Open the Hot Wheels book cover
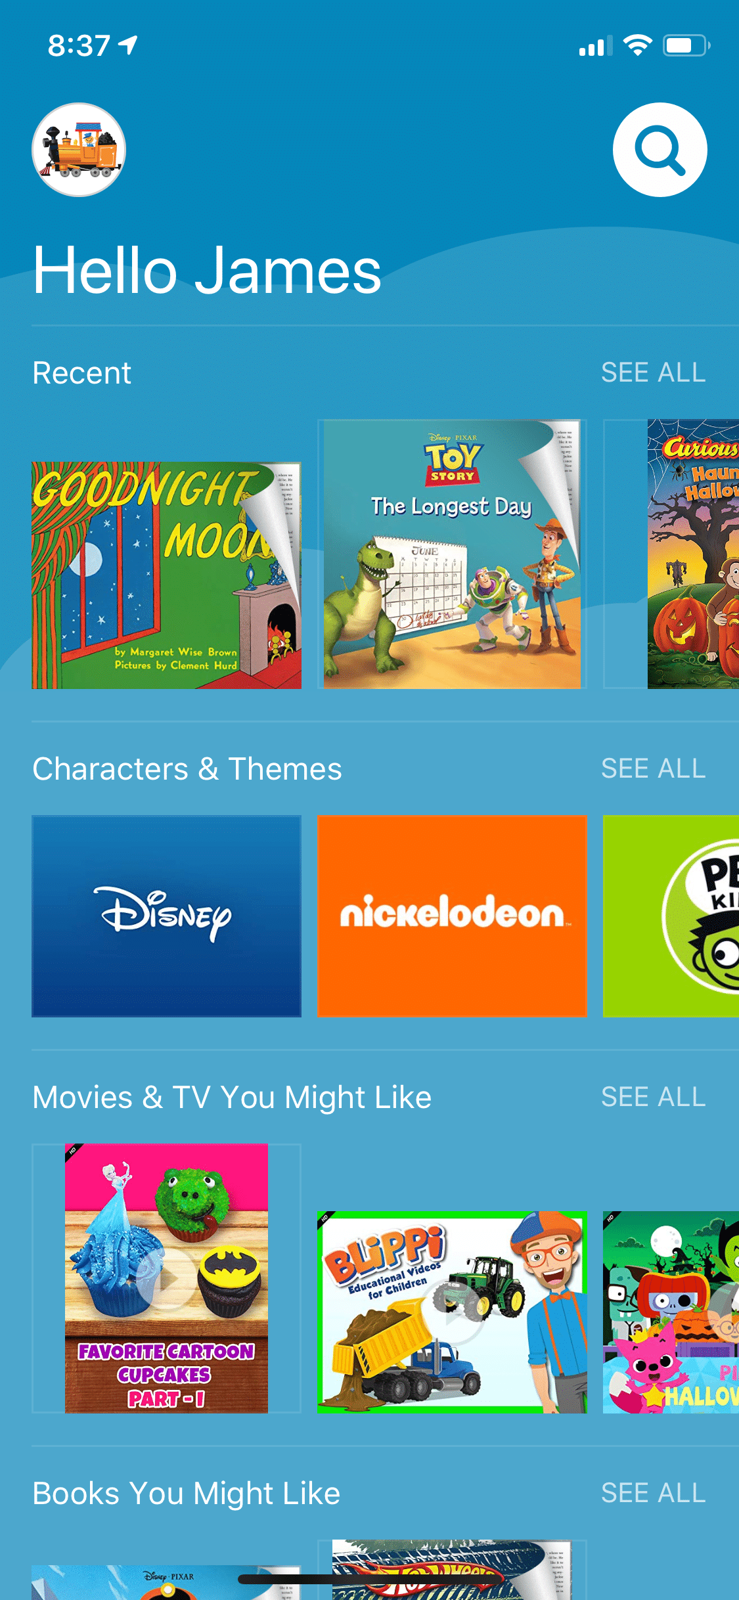The width and height of the screenshot is (739, 1600). 452,1570
